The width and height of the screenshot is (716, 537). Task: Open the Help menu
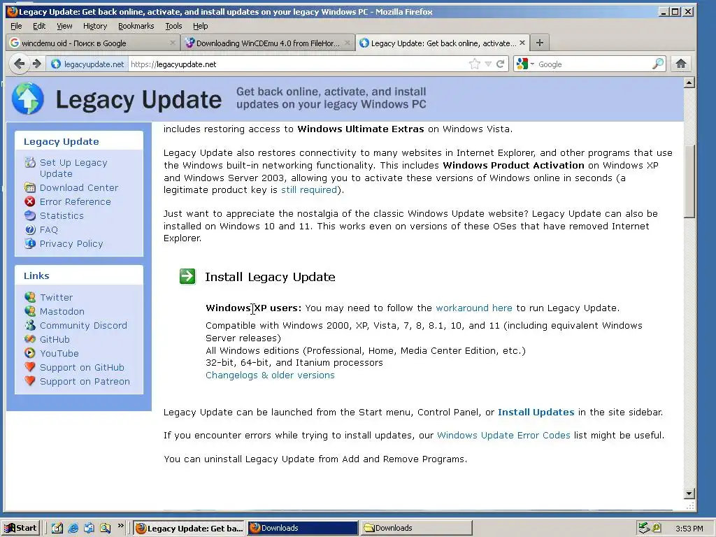[200, 26]
